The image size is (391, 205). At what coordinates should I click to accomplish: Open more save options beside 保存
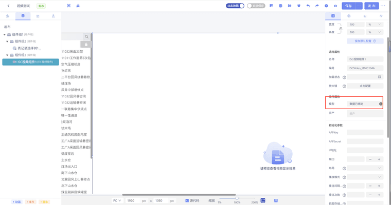coord(359,6)
